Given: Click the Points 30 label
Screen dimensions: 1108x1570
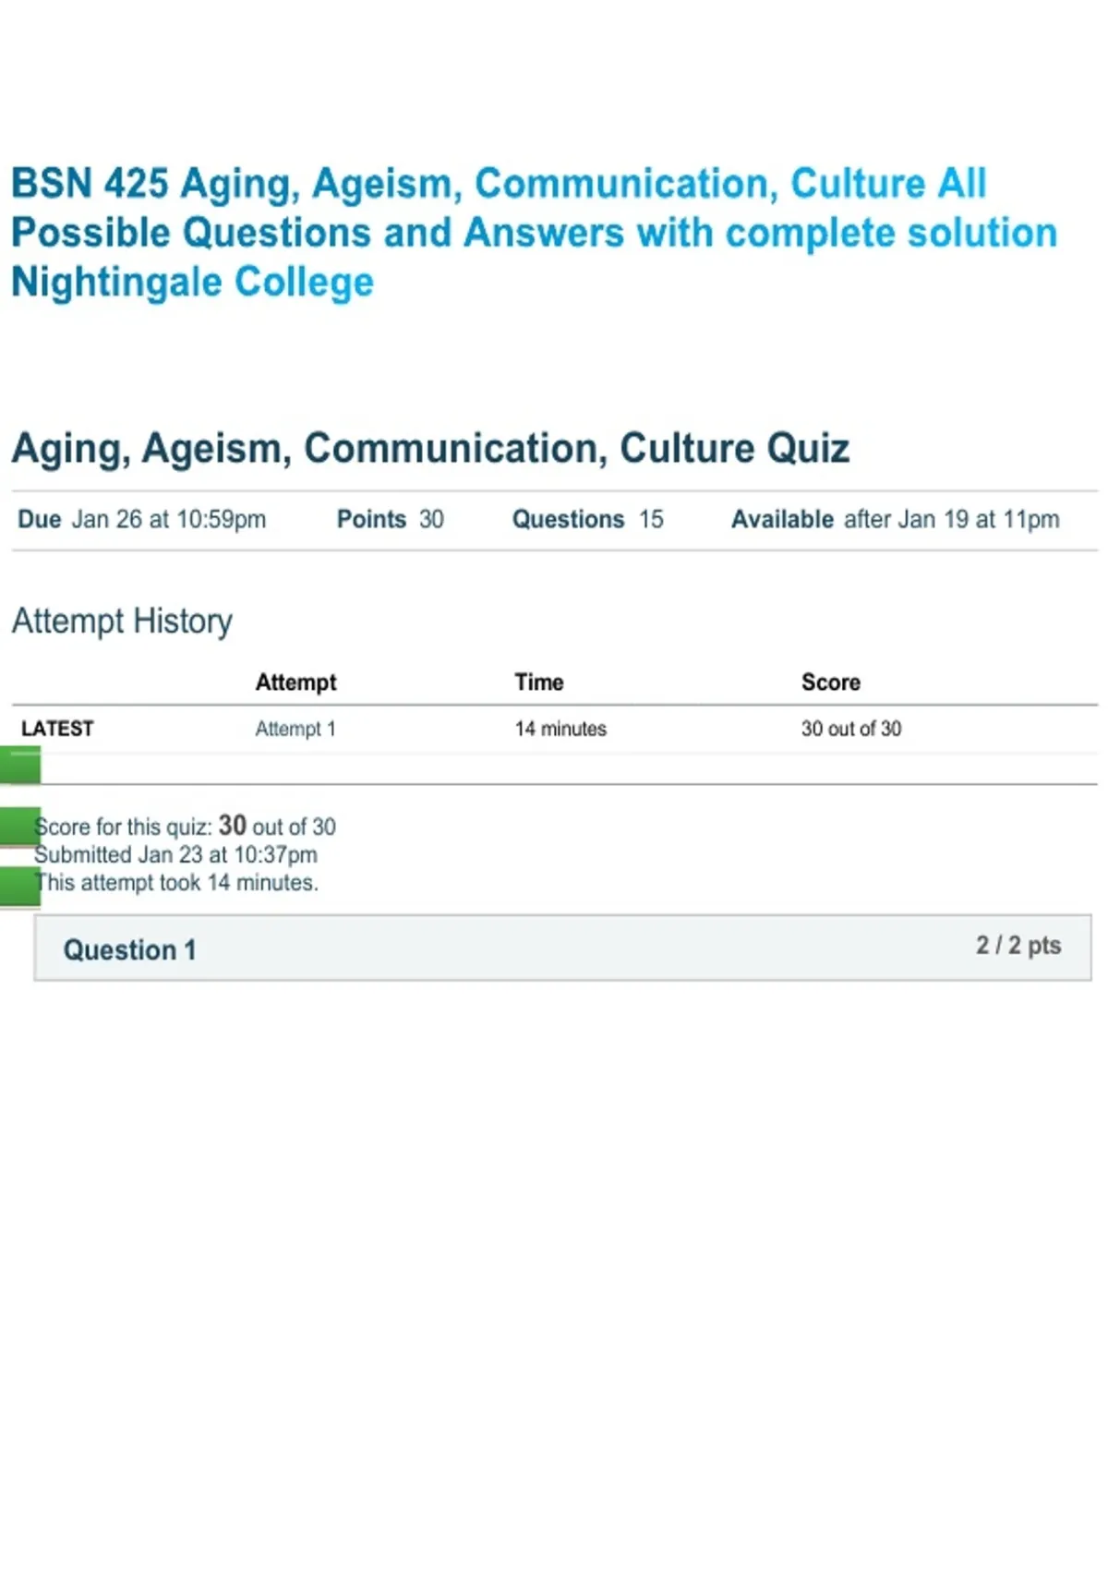Looking at the screenshot, I should coord(390,519).
